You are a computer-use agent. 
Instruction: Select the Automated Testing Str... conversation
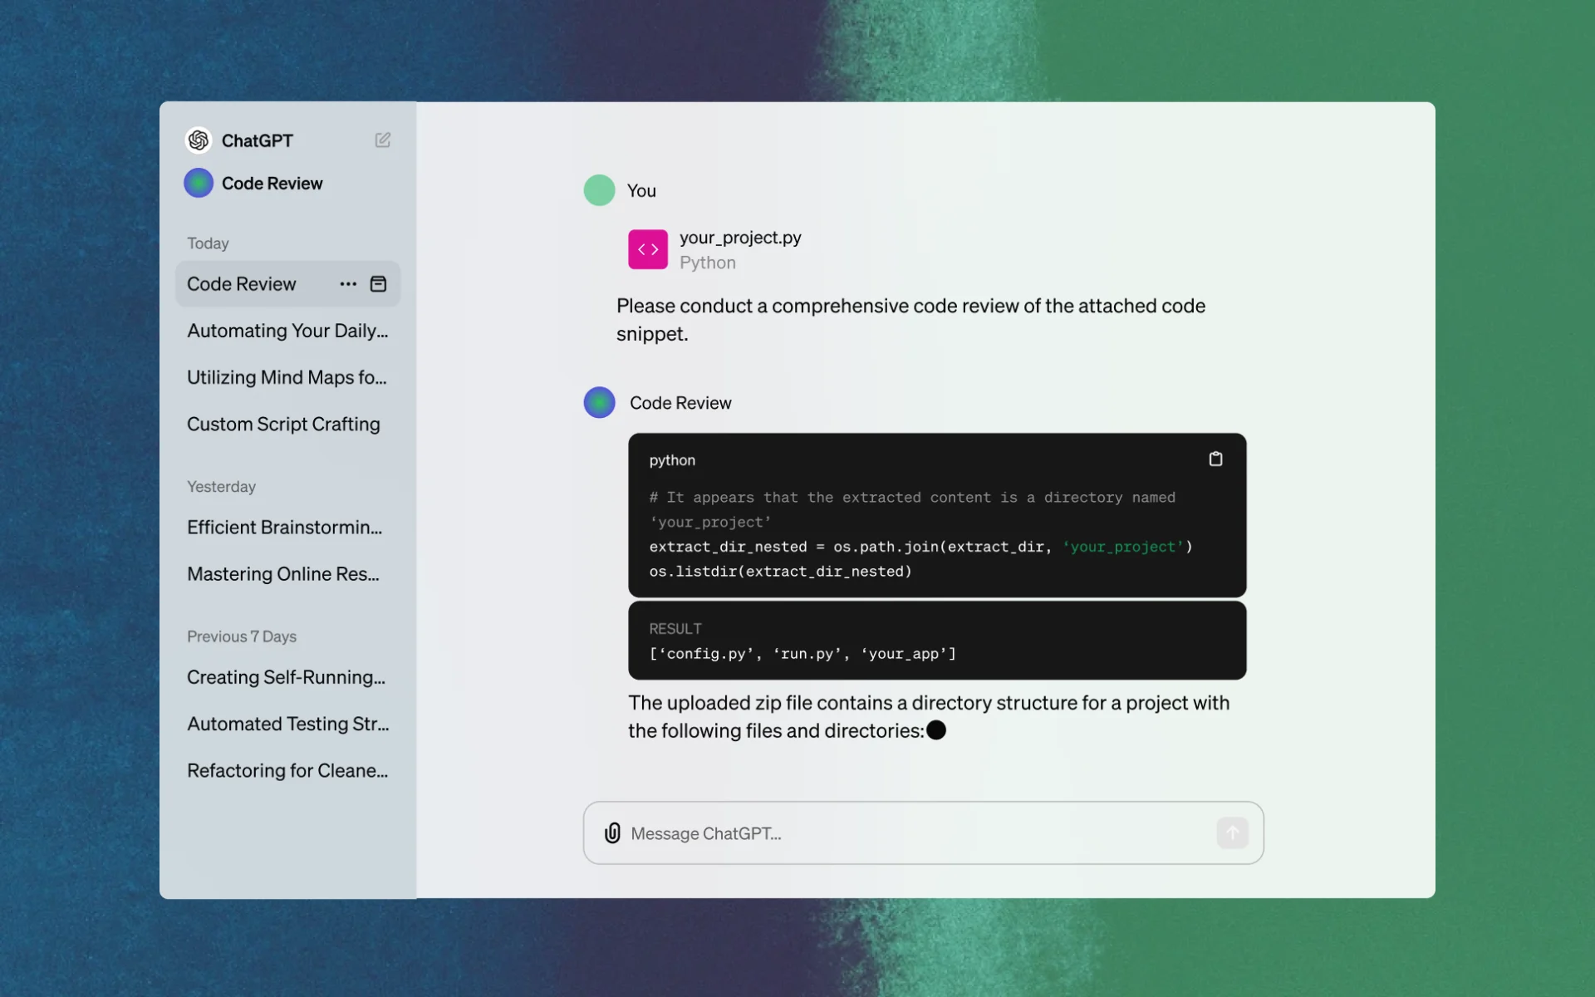[x=287, y=724]
